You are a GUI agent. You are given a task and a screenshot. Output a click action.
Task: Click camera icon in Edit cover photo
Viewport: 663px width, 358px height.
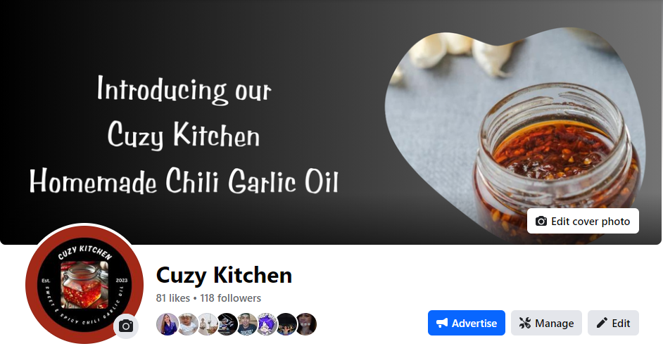tap(541, 221)
